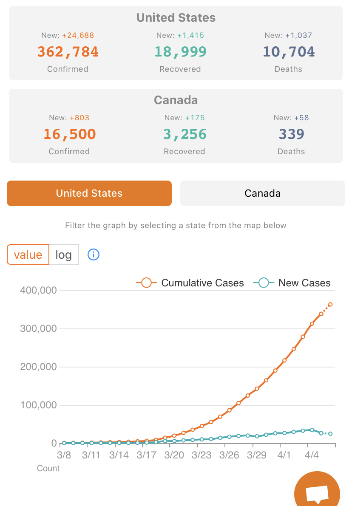Click United States deaths count 10,704
This screenshot has width=352, height=506.
[288, 52]
